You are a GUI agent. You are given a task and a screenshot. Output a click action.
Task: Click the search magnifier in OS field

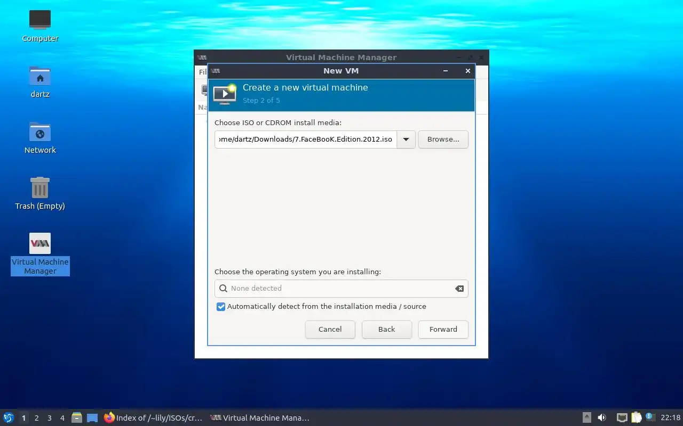pyautogui.click(x=223, y=289)
